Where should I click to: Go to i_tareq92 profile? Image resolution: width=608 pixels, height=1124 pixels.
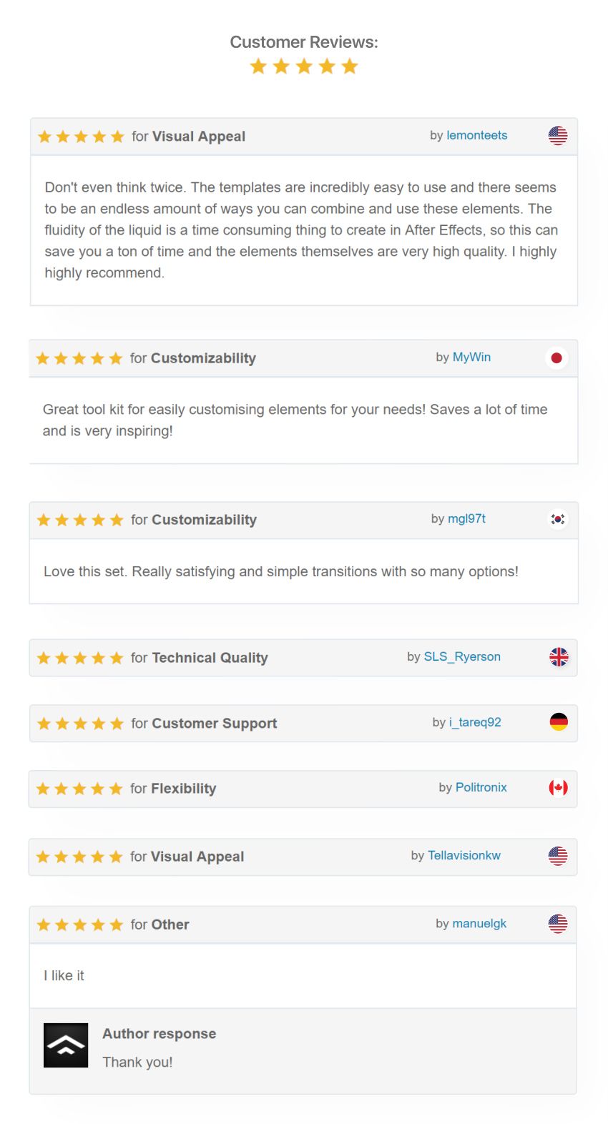point(475,722)
